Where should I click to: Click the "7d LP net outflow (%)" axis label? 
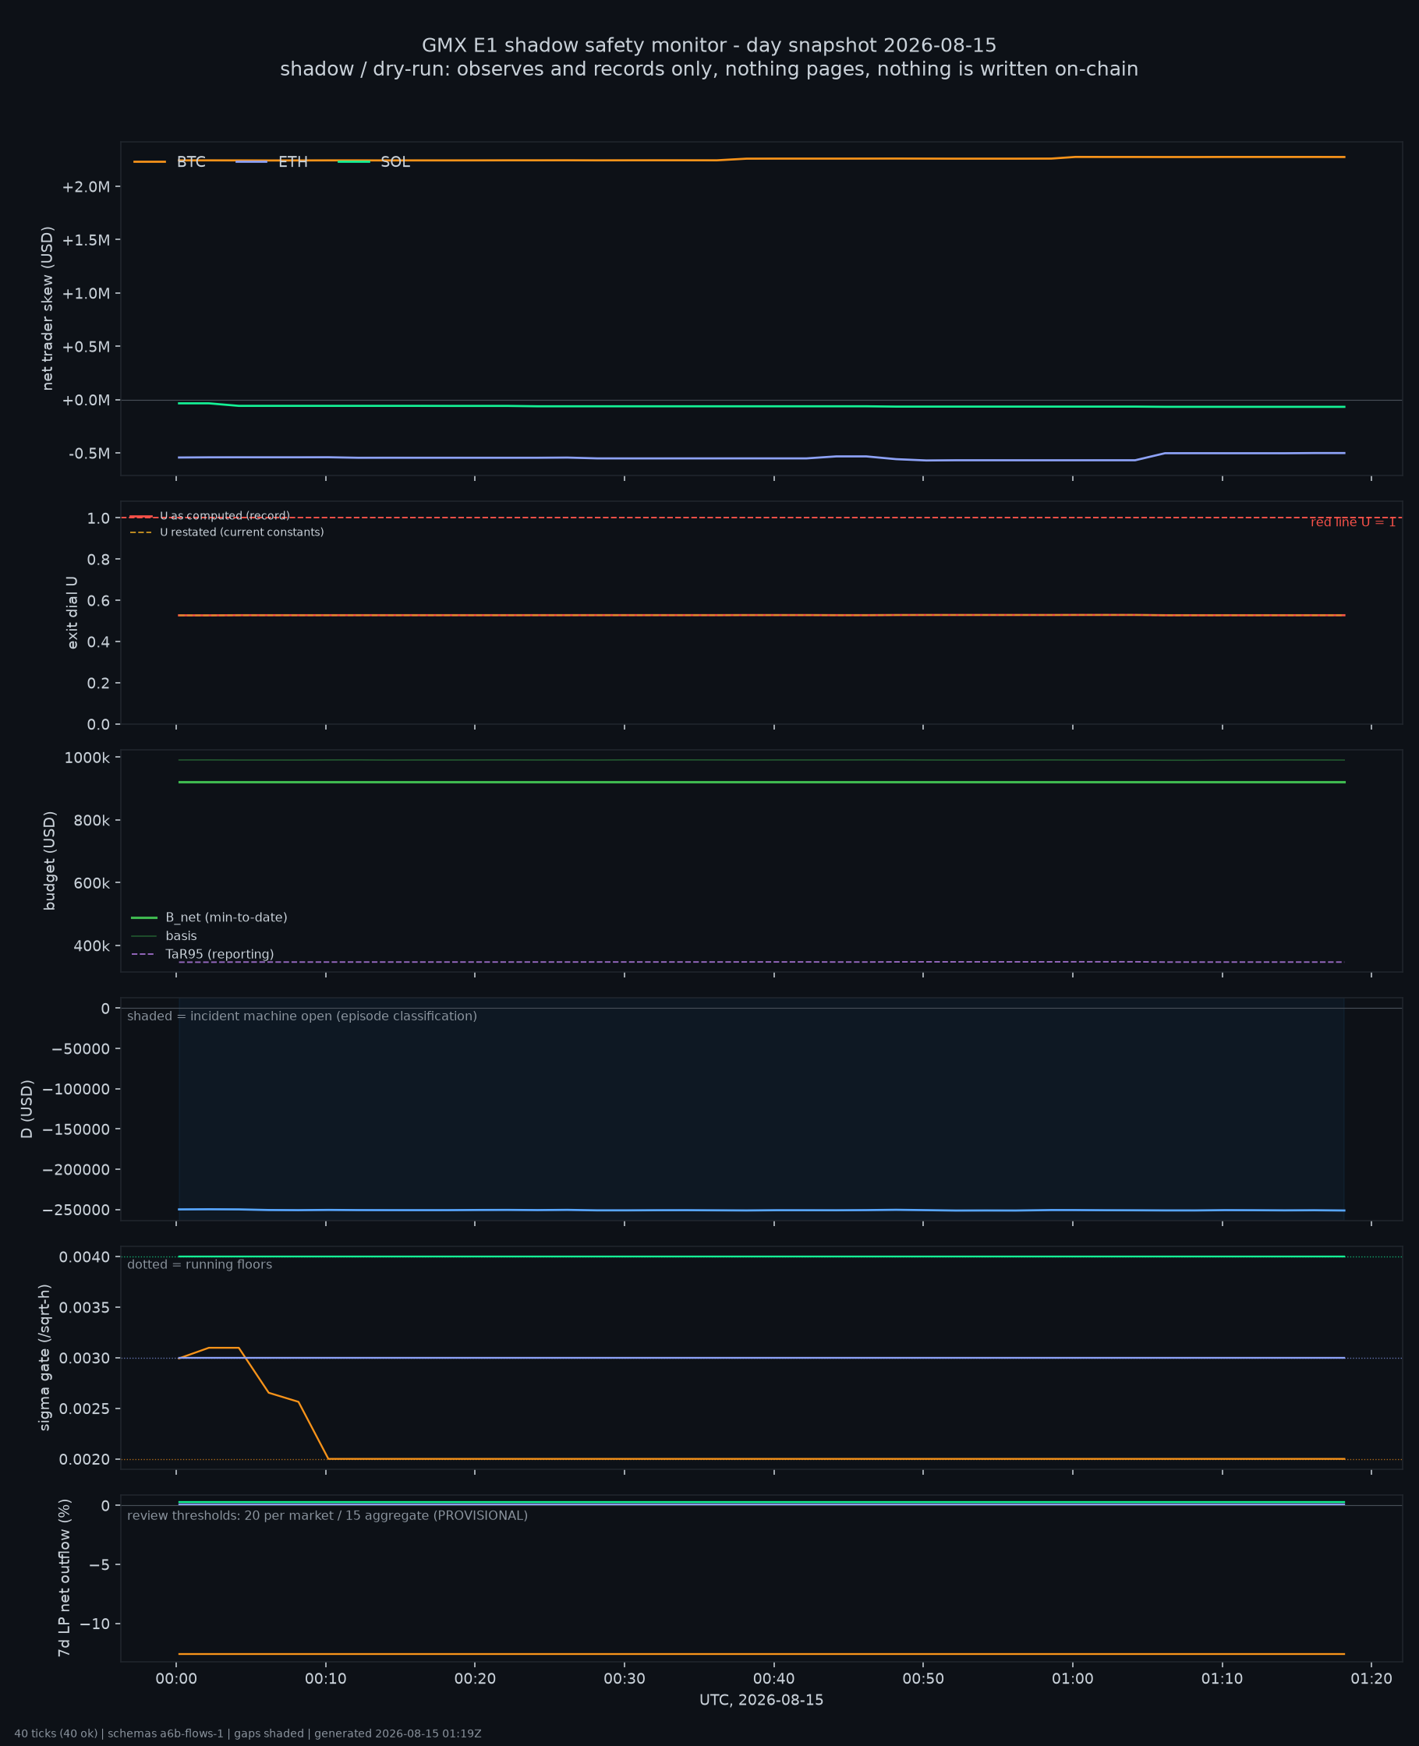64,1578
